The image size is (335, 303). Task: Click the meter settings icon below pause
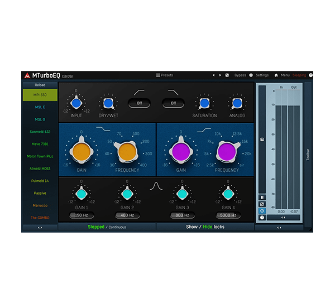[x=262, y=204]
